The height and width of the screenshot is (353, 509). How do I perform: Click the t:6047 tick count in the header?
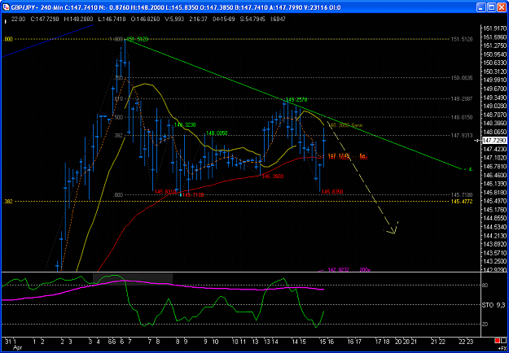tap(279, 20)
